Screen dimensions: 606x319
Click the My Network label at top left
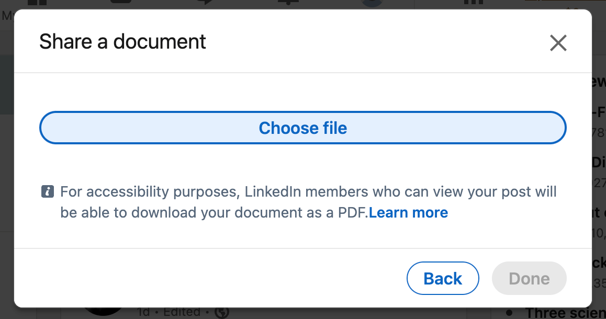(7, 16)
